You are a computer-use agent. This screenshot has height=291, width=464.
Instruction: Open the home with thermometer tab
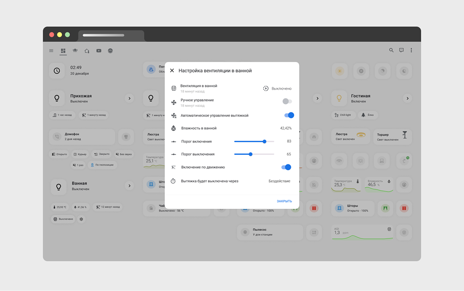click(x=87, y=51)
